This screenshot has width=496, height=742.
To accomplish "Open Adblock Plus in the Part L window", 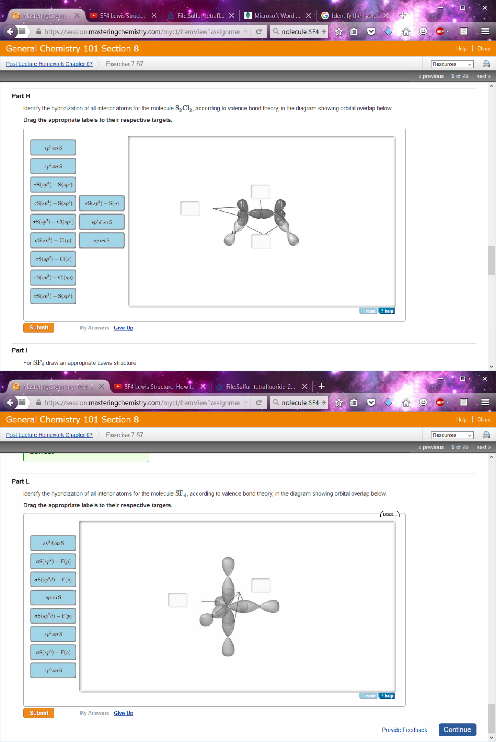I will 440,402.
